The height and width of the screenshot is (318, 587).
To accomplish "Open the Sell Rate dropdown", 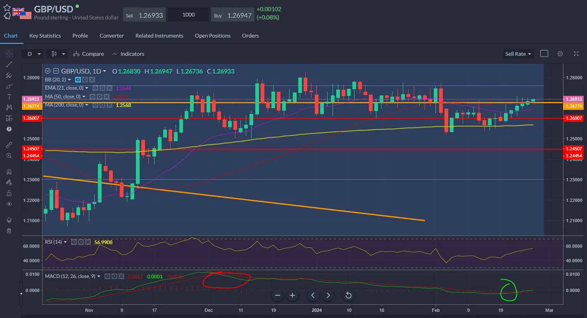I will tap(518, 54).
